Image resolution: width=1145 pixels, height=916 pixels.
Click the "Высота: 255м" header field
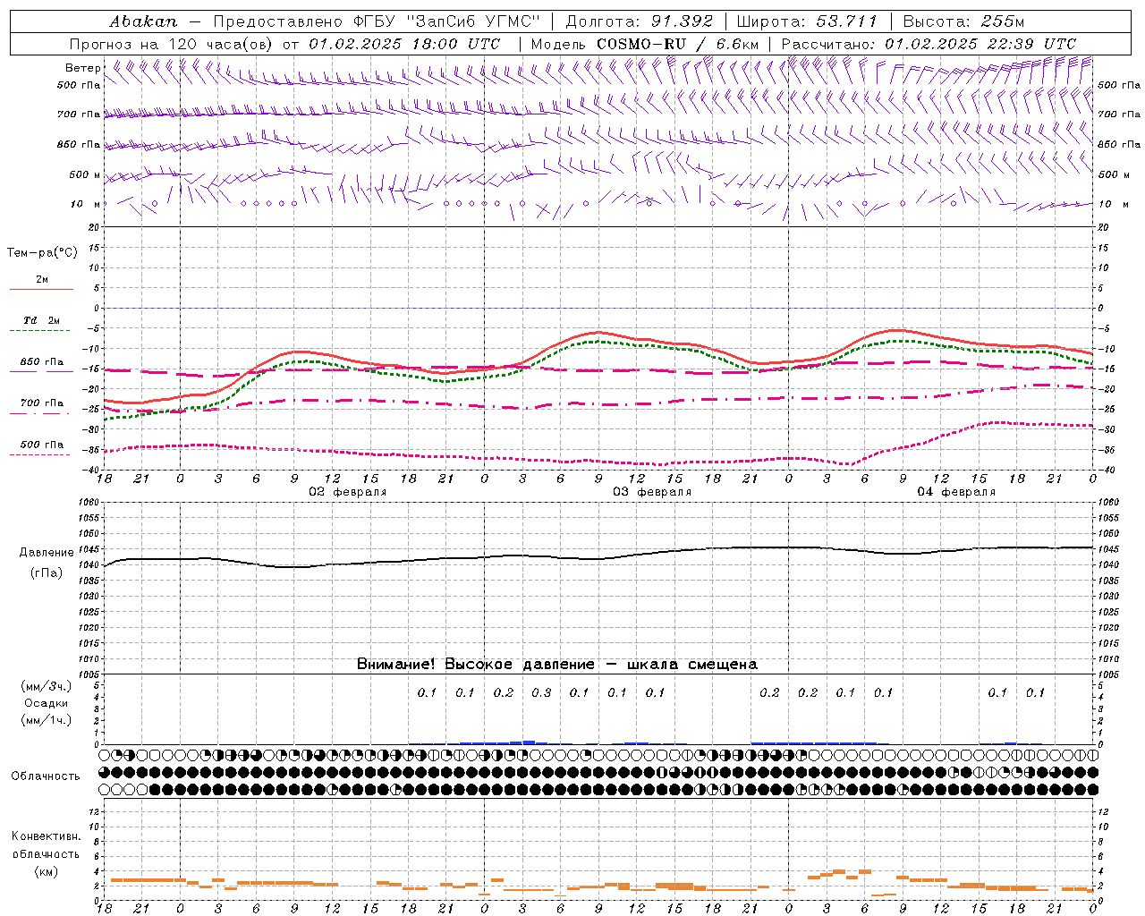tap(963, 21)
